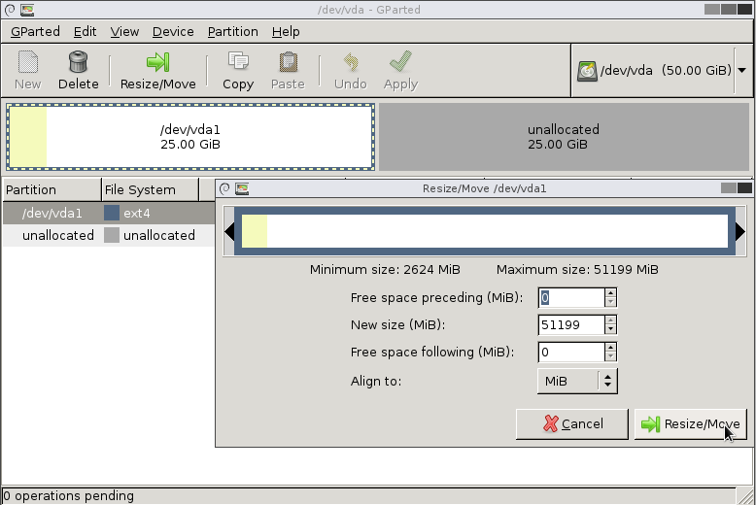Click the 0 operations pending status text
The height and width of the screenshot is (505, 756).
click(68, 496)
